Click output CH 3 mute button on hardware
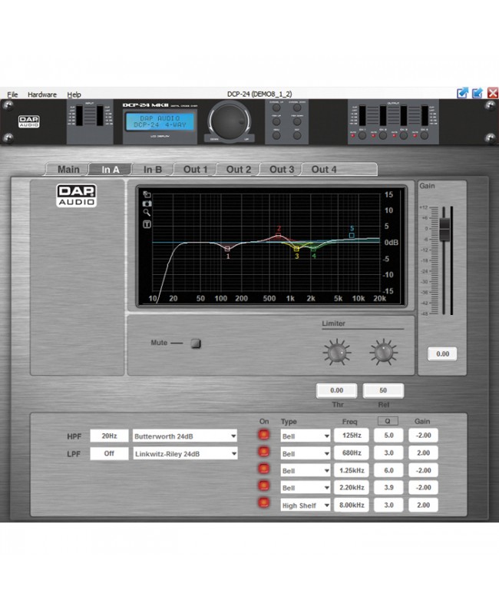This screenshot has width=499, height=610. (404, 135)
